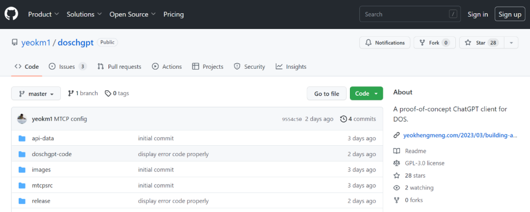Focus the Search input field
This screenshot has height=212, width=530.
[x=405, y=14]
